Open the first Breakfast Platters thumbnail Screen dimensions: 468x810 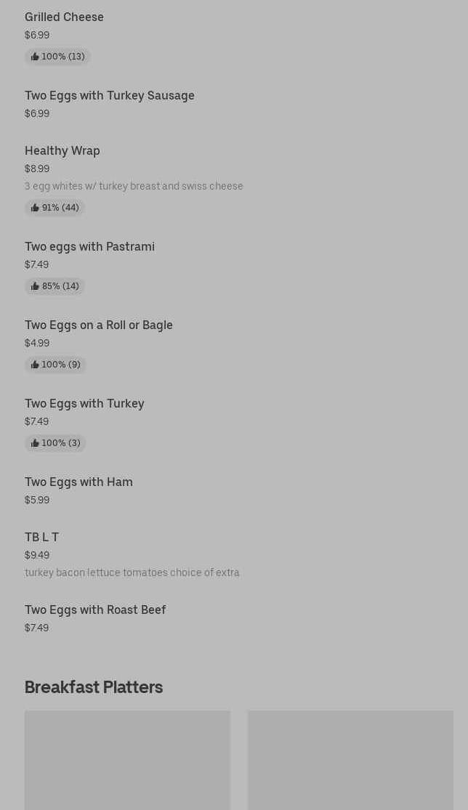pos(127,760)
